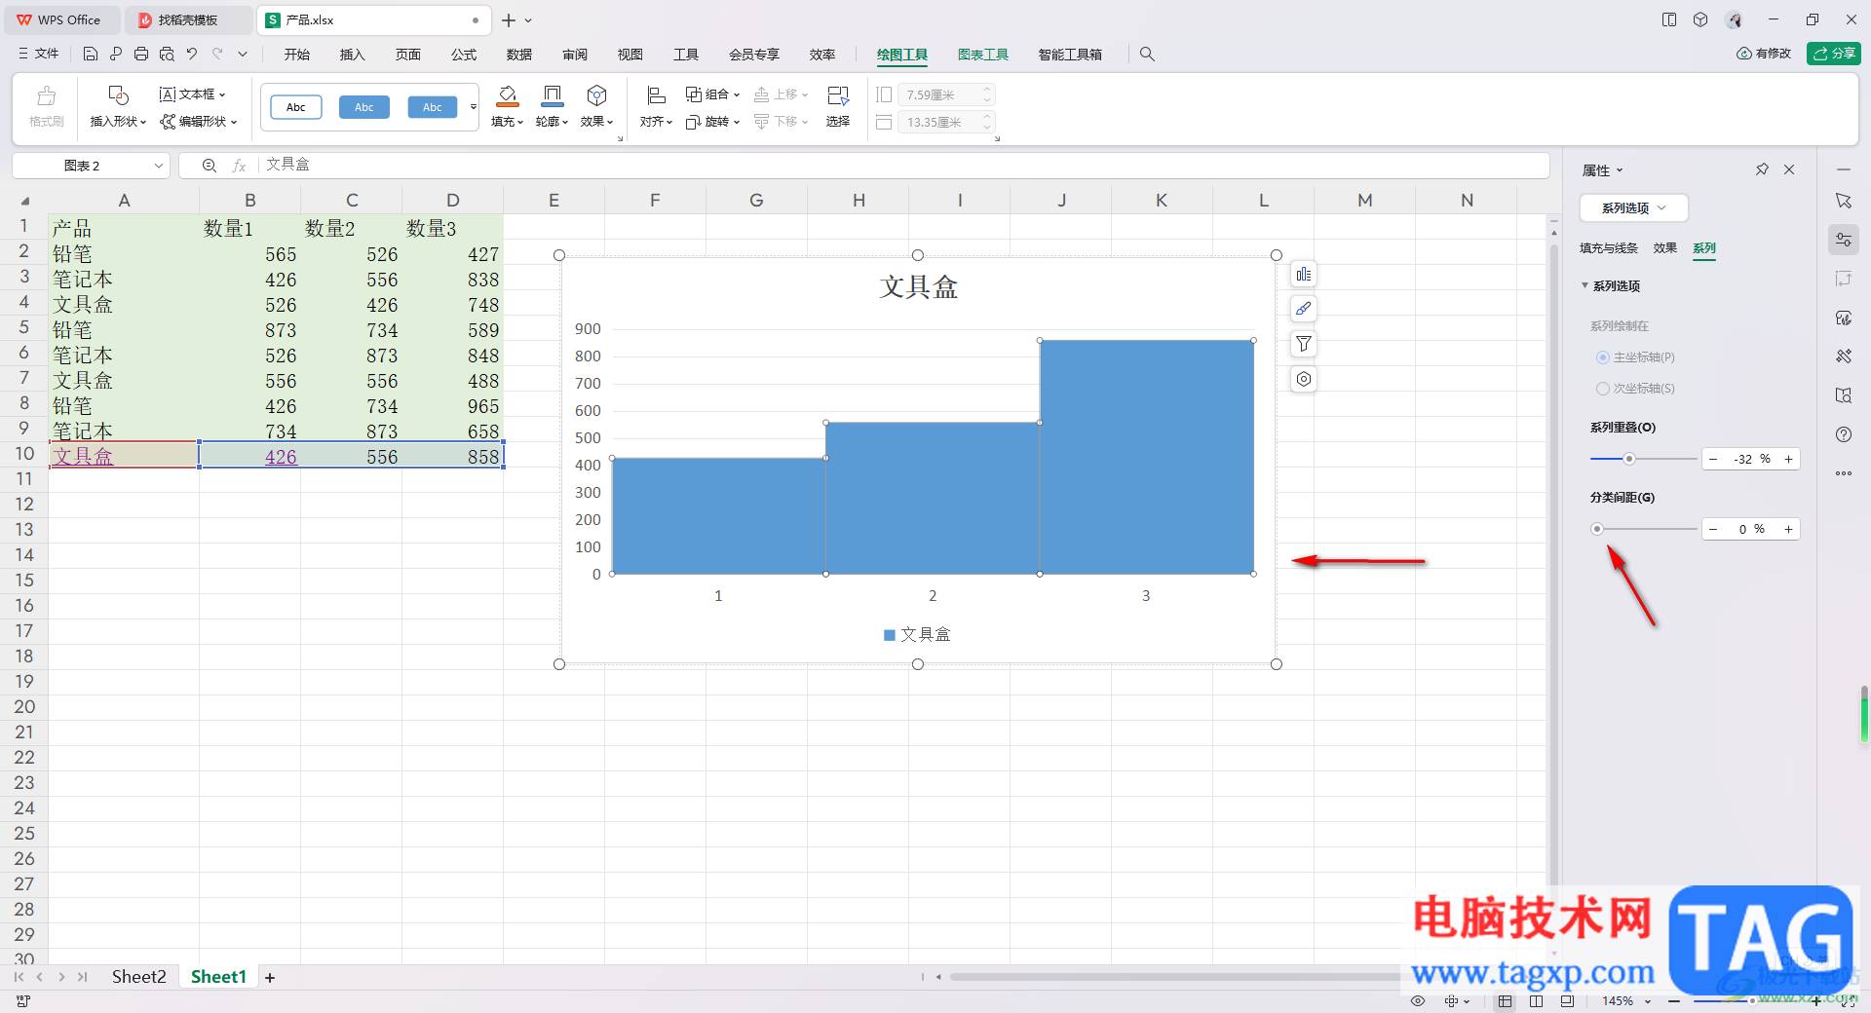Collapse the Series Options section
This screenshot has width=1871, height=1013.
tap(1585, 285)
